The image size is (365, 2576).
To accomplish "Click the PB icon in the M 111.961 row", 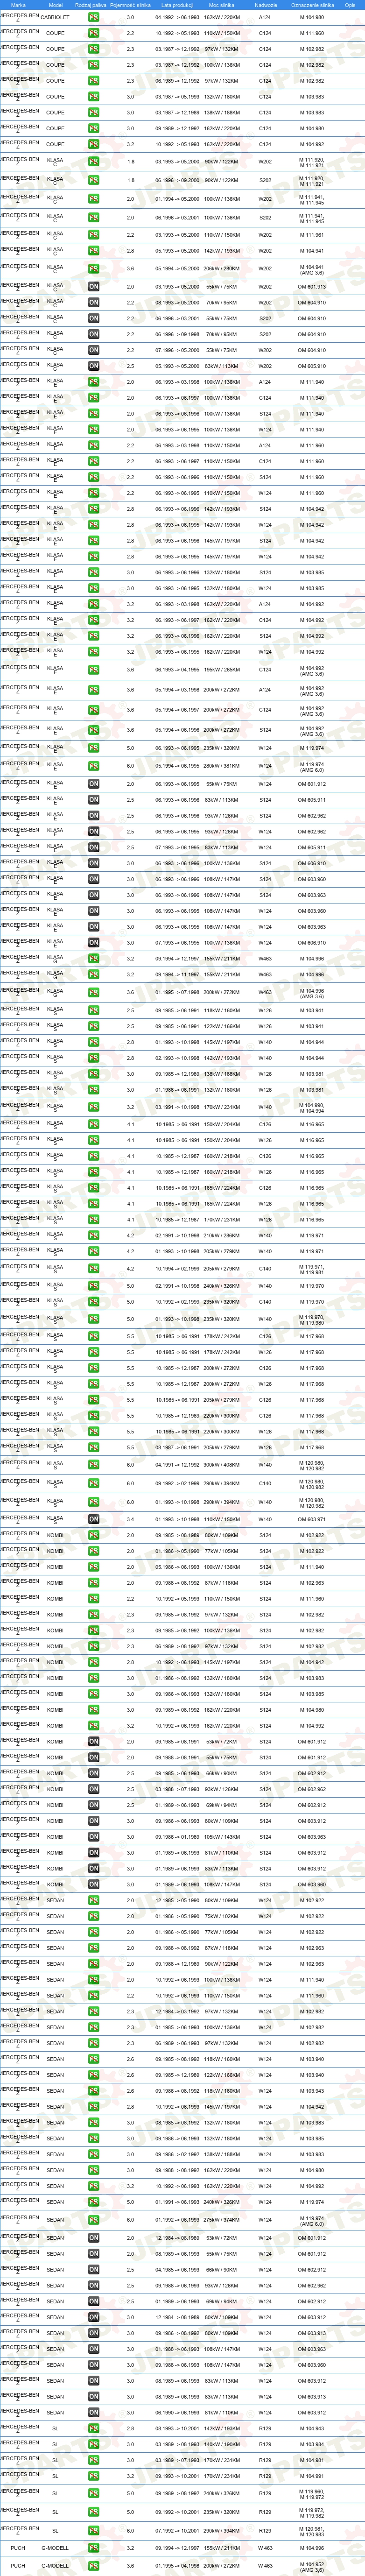I will click(93, 235).
